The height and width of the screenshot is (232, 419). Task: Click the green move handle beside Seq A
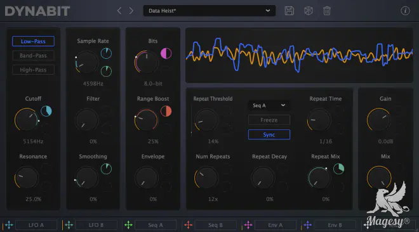click(128, 225)
